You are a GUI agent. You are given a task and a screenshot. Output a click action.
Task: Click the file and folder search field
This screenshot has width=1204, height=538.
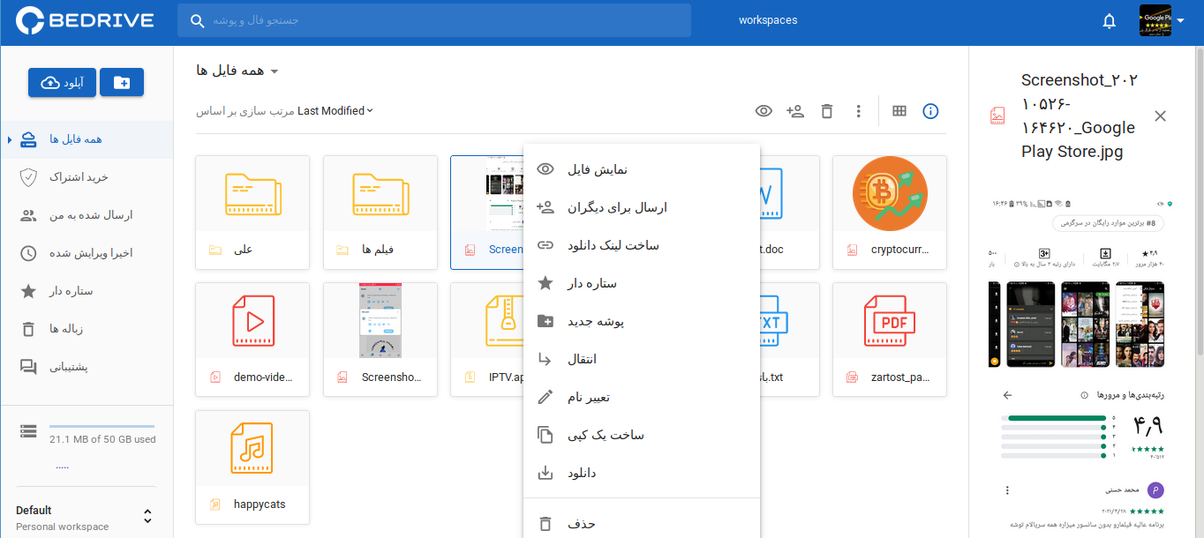point(433,20)
